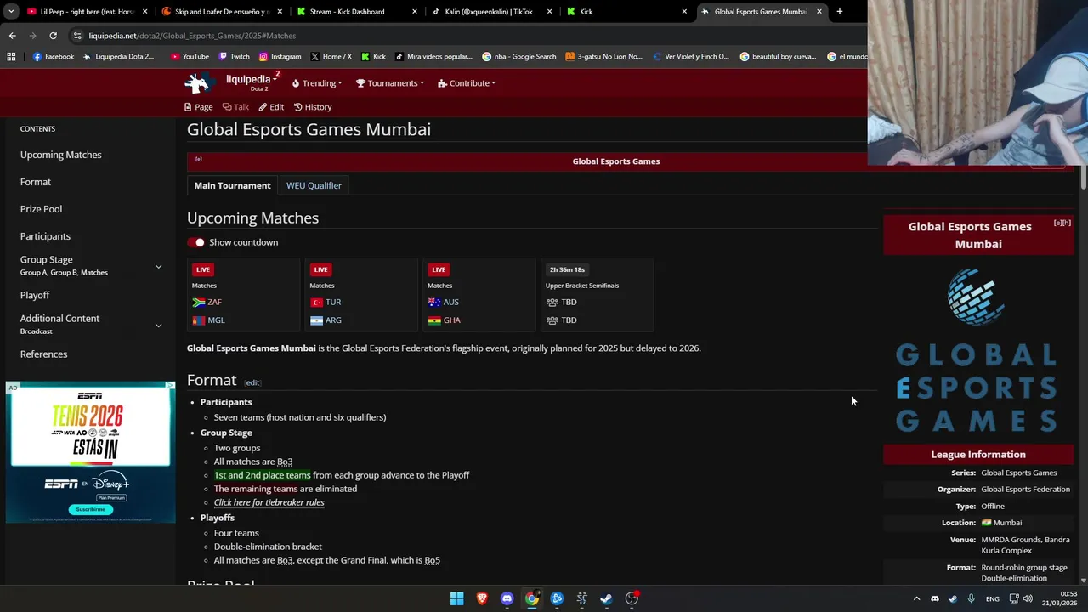The height and width of the screenshot is (612, 1088).
Task: Open the Mira videos popular TikTok bookmark
Action: pos(433,57)
